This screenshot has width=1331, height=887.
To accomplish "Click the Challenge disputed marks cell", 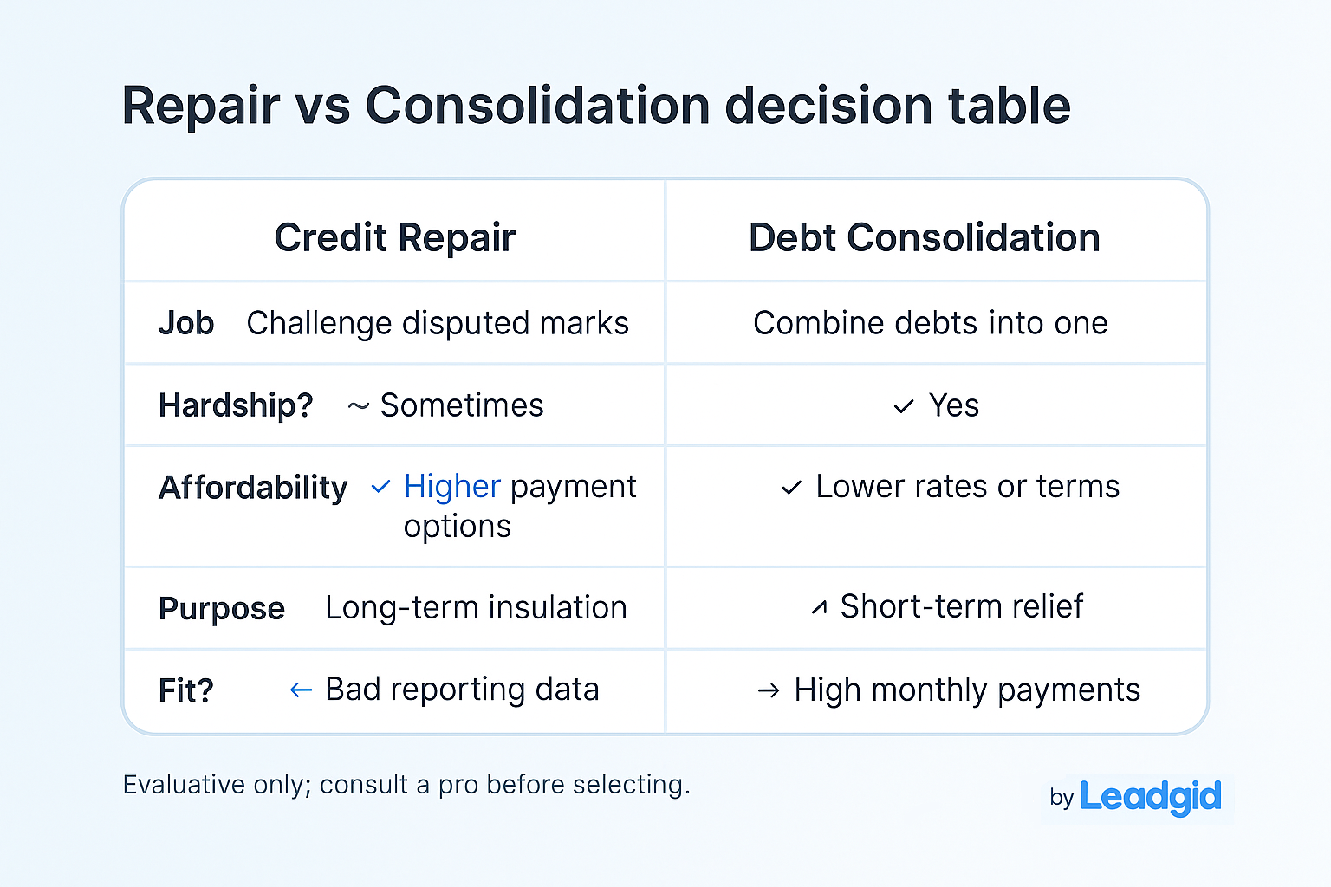I will pyautogui.click(x=438, y=323).
